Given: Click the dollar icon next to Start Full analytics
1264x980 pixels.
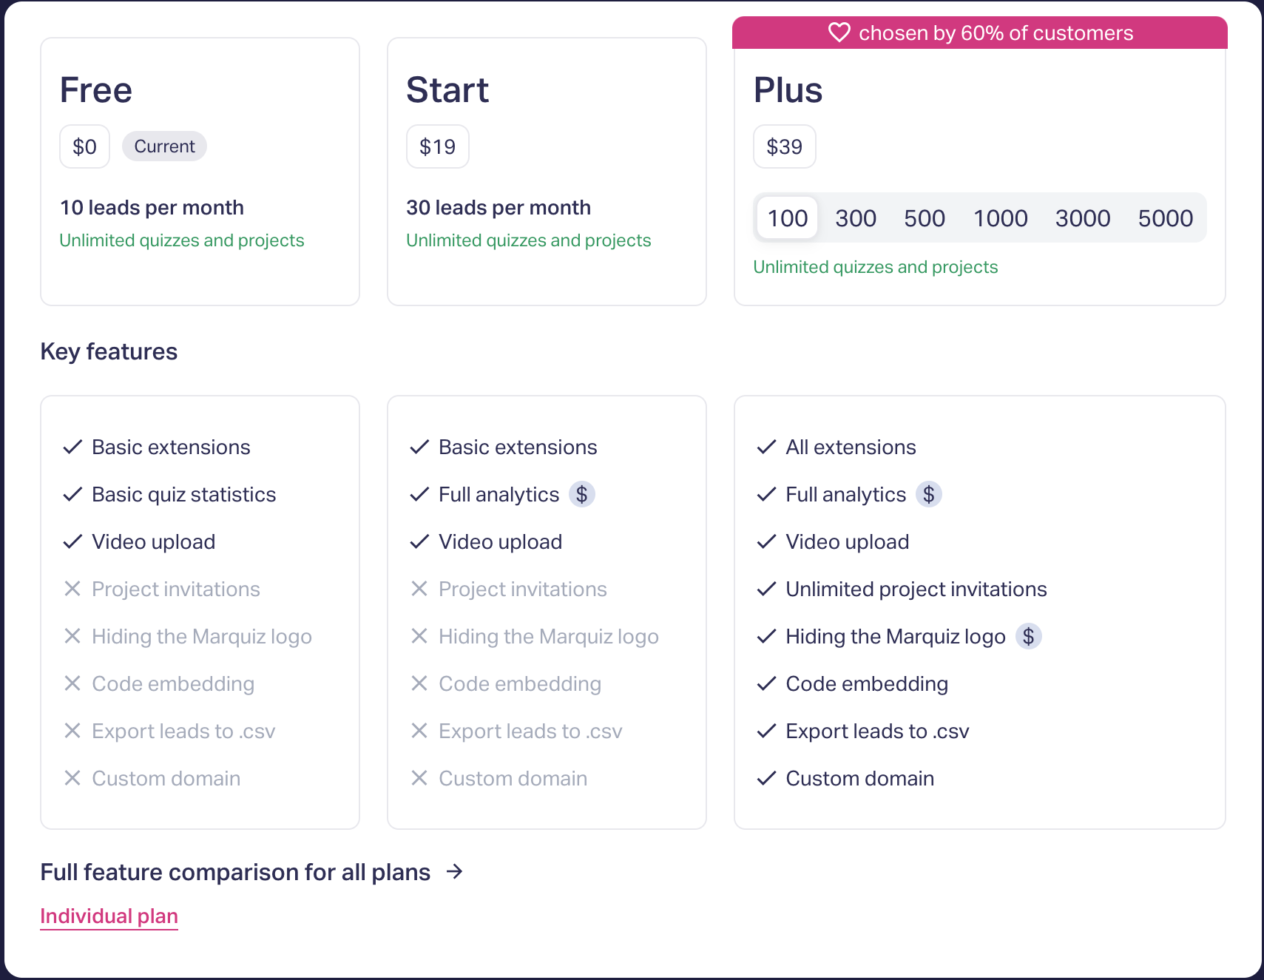Looking at the screenshot, I should (x=582, y=494).
